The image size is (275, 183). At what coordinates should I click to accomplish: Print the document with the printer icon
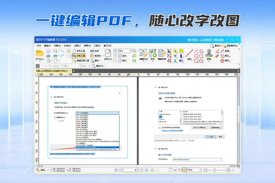[x=48, y=56]
